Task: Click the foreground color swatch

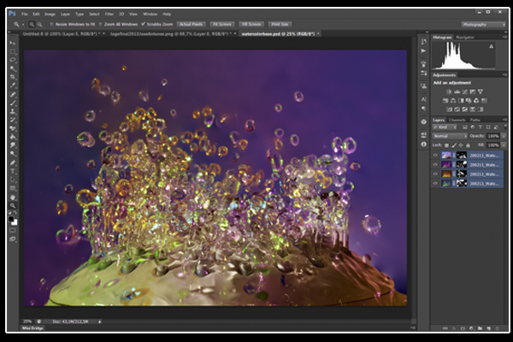Action: point(11,219)
